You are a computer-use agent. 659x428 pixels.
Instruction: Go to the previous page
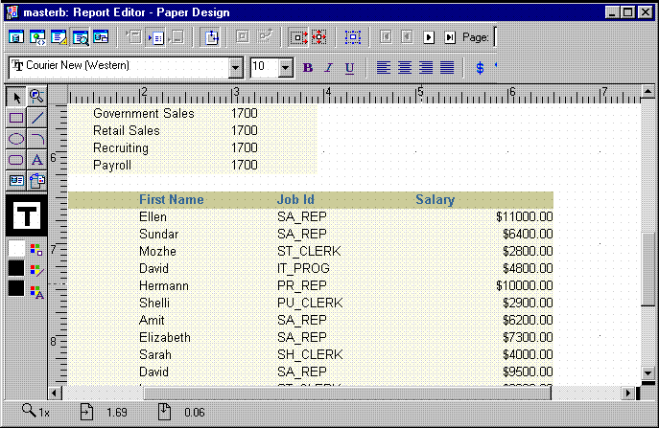pos(407,37)
